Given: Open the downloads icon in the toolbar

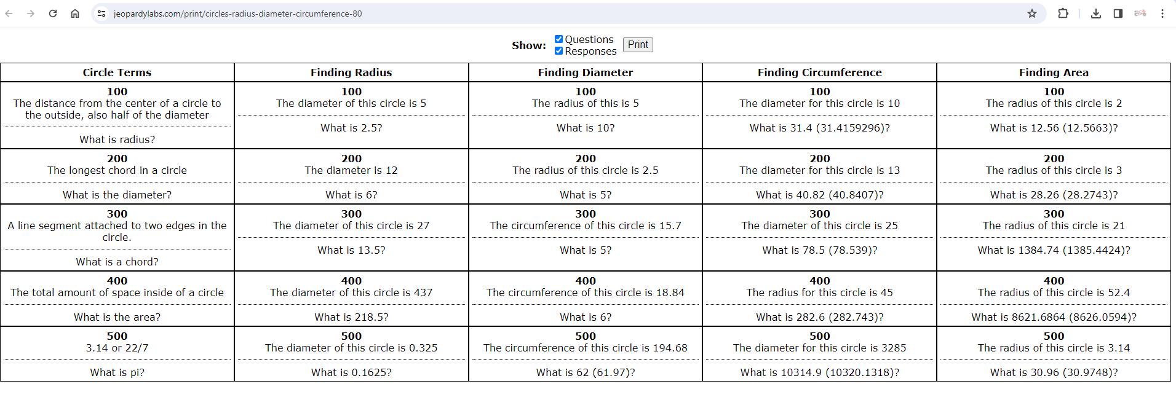Looking at the screenshot, I should tap(1096, 14).
